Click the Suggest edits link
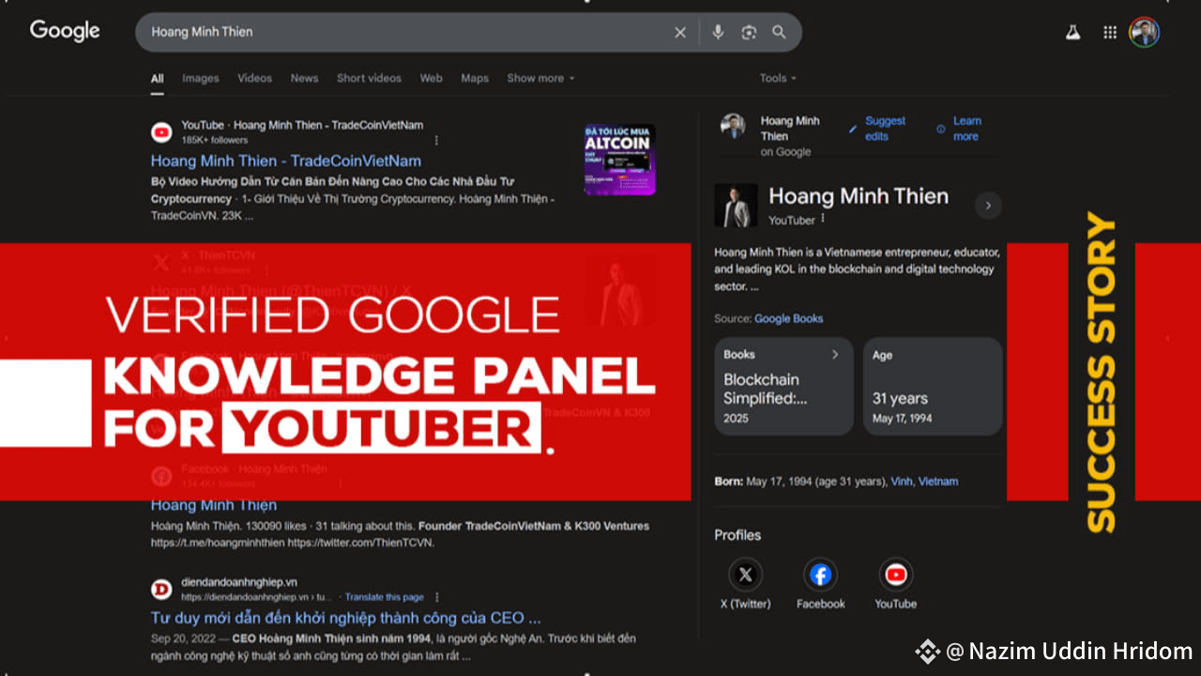Image resolution: width=1201 pixels, height=676 pixels. coord(884,129)
